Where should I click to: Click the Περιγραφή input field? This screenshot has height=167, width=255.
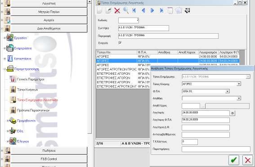[168, 36]
